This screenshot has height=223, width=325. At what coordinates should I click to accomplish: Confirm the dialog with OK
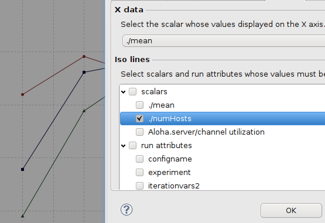[291, 210]
